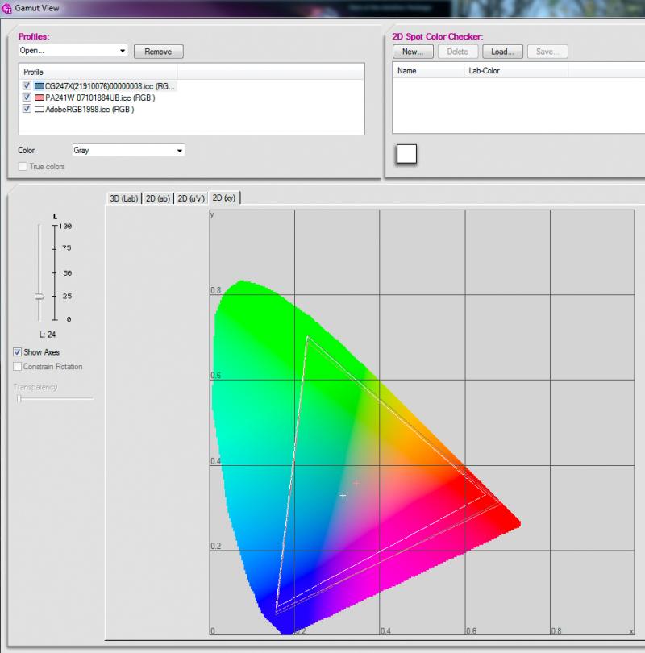Click the Delete spot color button
The height and width of the screenshot is (653, 645).
pyautogui.click(x=458, y=52)
